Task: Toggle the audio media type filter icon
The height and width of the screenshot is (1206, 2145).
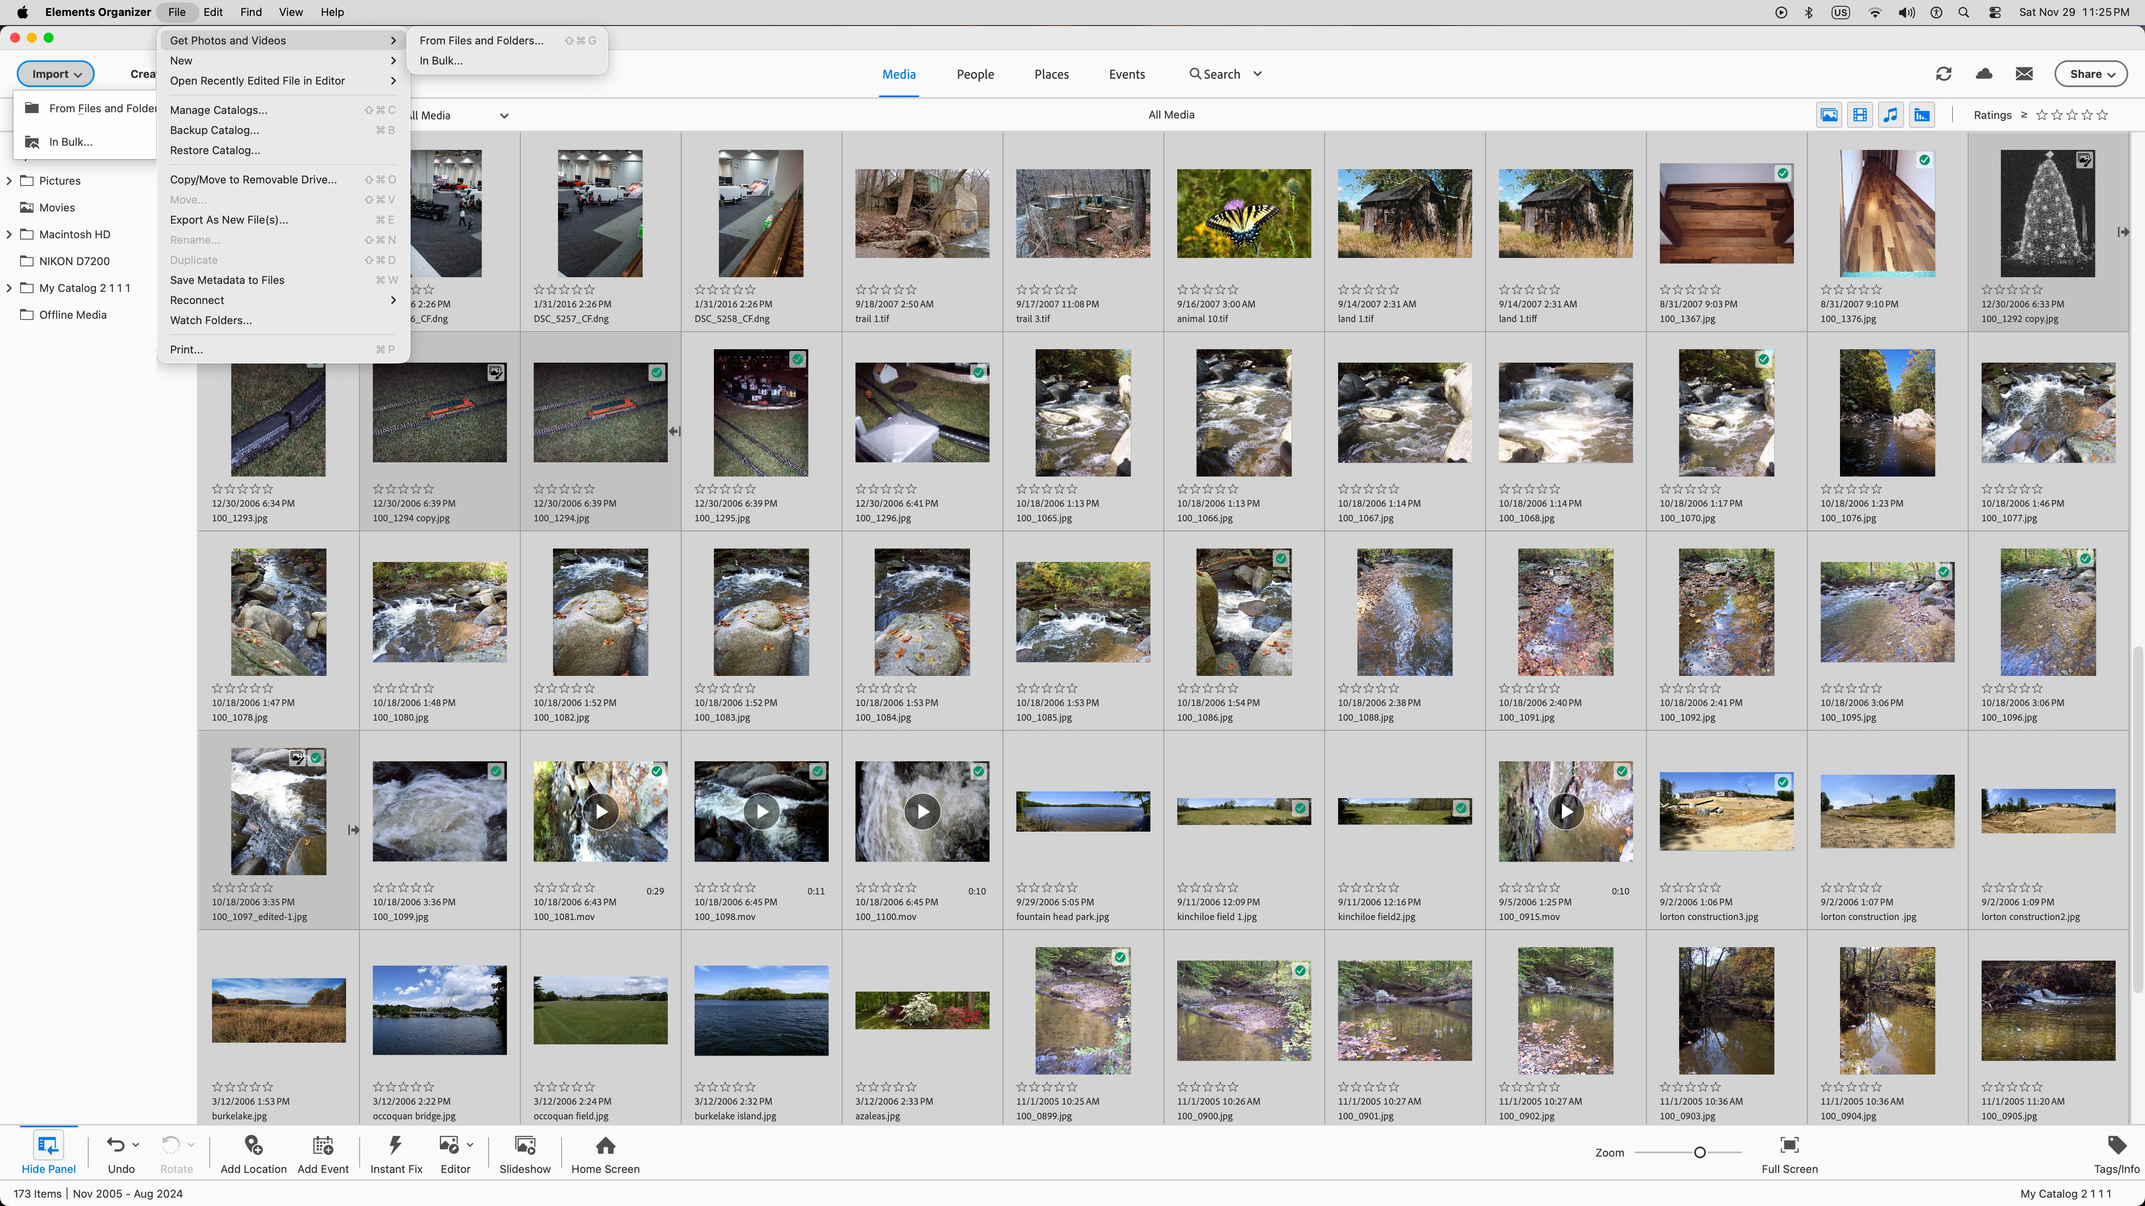Action: click(x=1890, y=115)
